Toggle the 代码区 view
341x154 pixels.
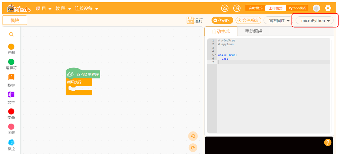click(222, 20)
